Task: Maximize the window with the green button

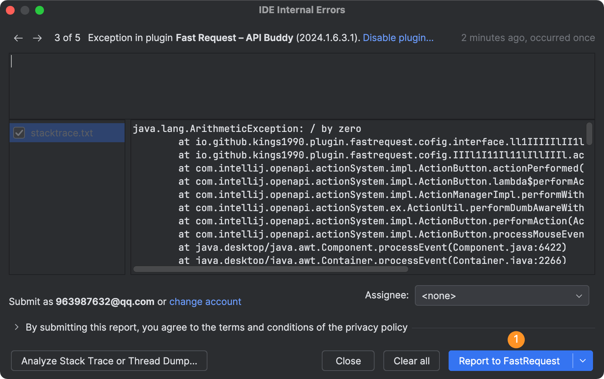Action: [40, 10]
